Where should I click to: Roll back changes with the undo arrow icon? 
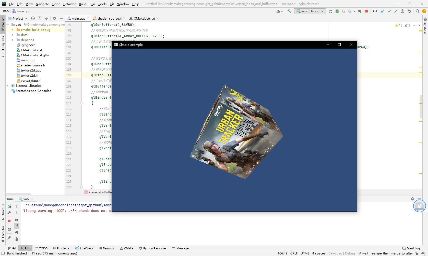click(409, 11)
